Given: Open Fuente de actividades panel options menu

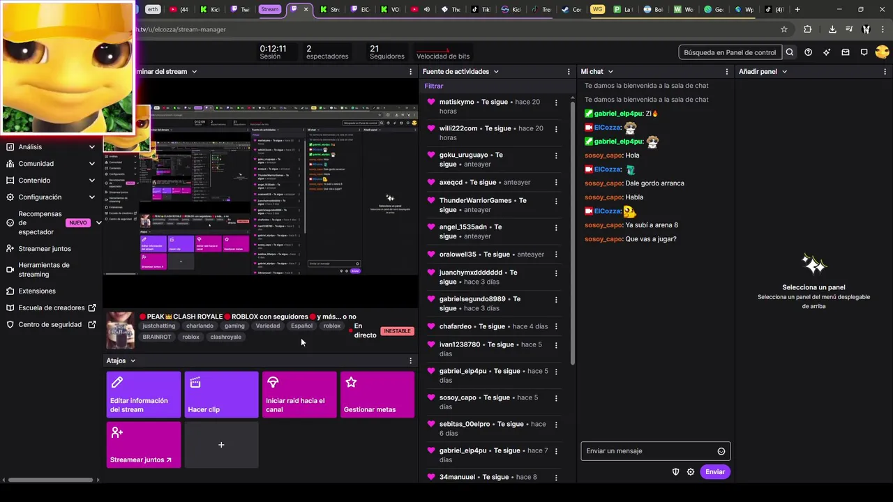Looking at the screenshot, I should pos(570,72).
